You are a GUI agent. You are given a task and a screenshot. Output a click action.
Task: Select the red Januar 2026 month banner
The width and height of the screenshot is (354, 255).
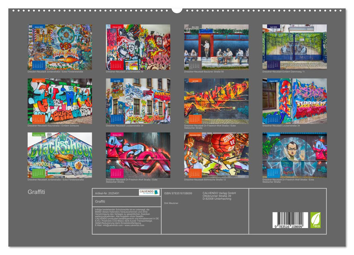[x=39, y=27]
